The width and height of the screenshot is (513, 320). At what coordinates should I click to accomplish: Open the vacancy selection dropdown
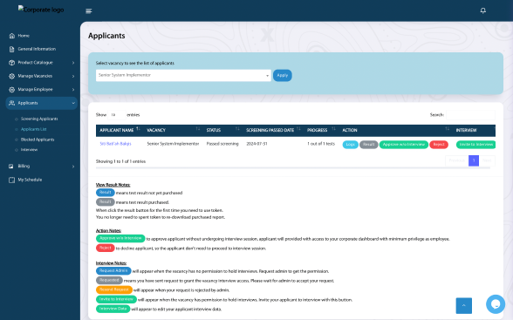(183, 76)
